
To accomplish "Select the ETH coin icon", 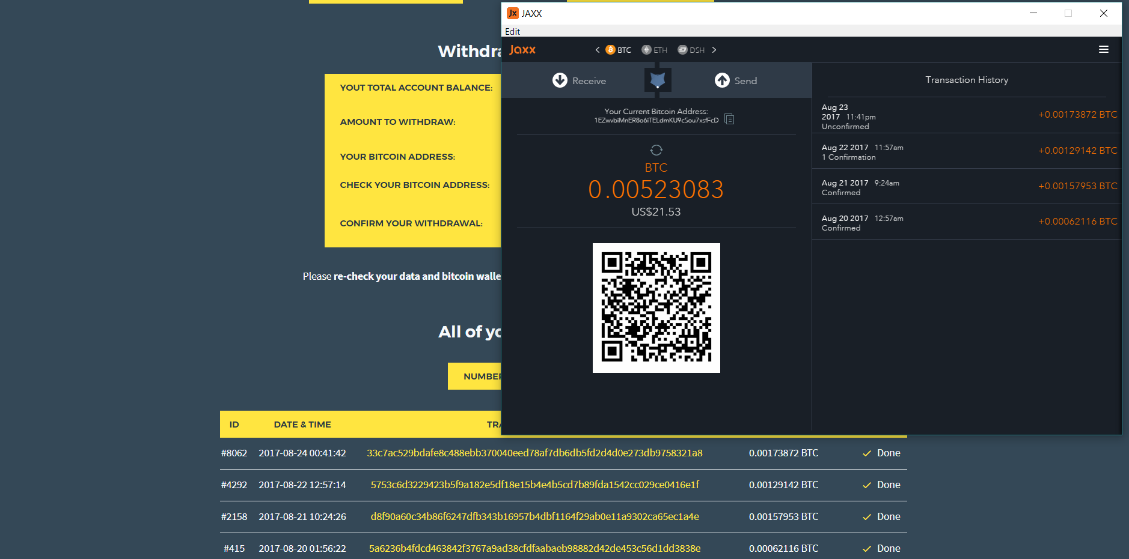I will point(646,50).
